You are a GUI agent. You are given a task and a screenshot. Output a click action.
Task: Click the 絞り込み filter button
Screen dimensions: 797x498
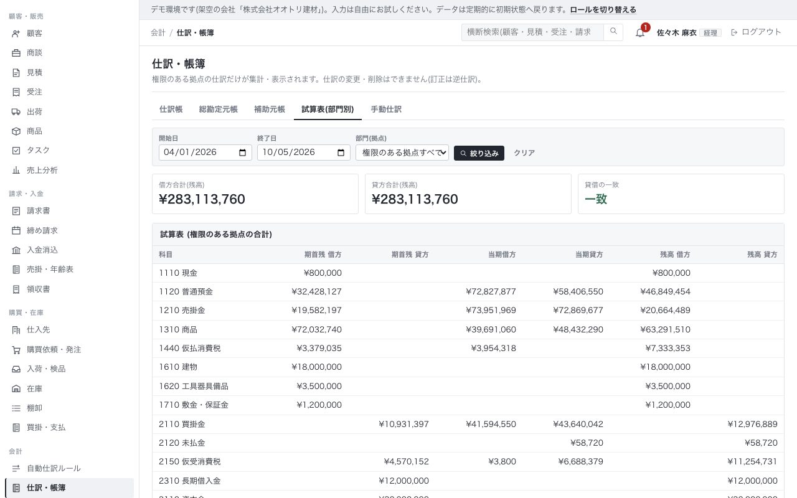pyautogui.click(x=479, y=153)
